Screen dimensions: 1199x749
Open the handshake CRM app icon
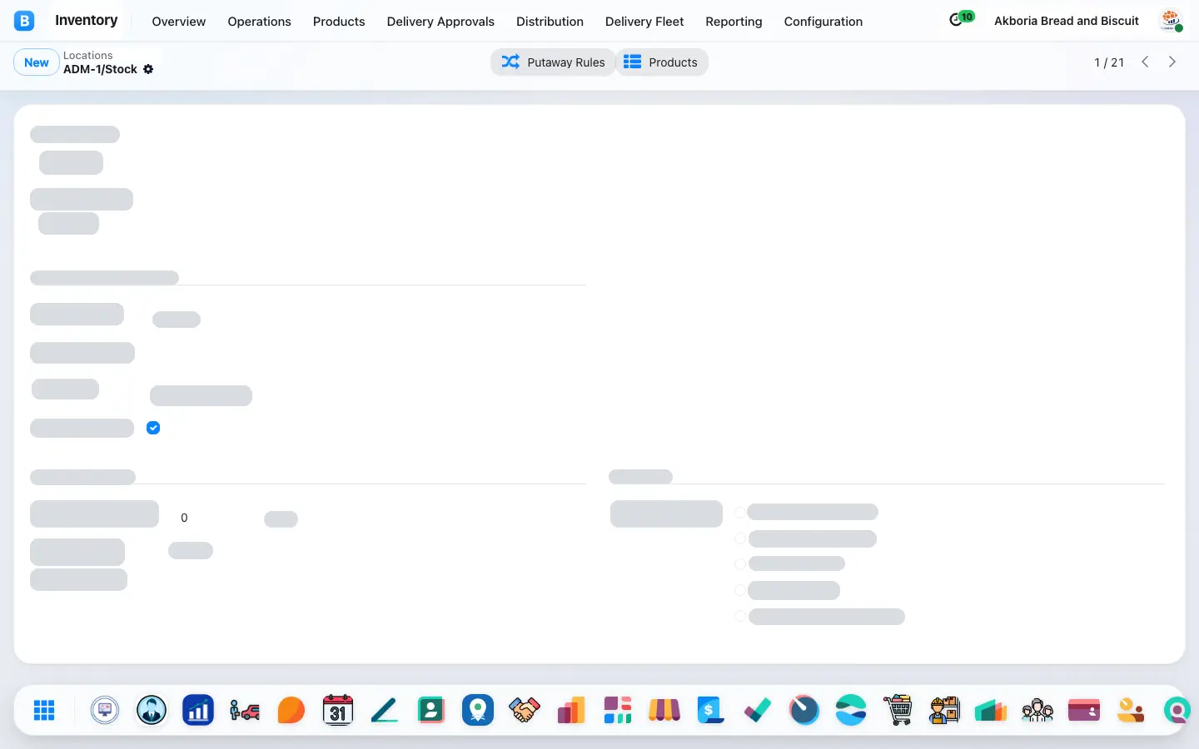525,710
